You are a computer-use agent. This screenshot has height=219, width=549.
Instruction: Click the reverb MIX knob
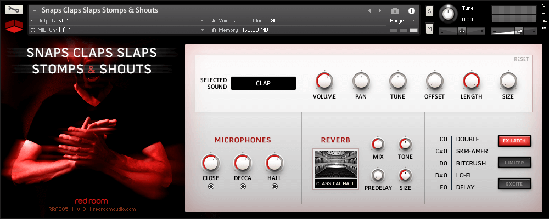378,144
